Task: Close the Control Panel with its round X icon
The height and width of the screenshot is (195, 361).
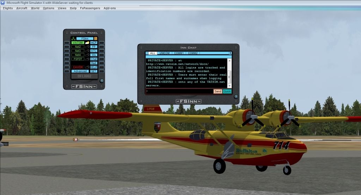Action: (102, 80)
